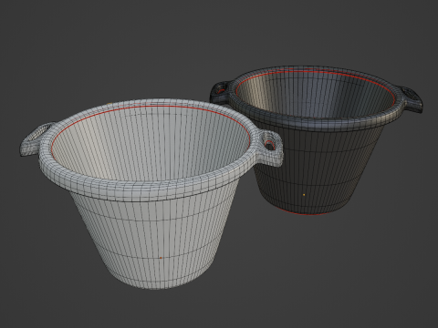Click the black bucket's right handle

(412, 99)
